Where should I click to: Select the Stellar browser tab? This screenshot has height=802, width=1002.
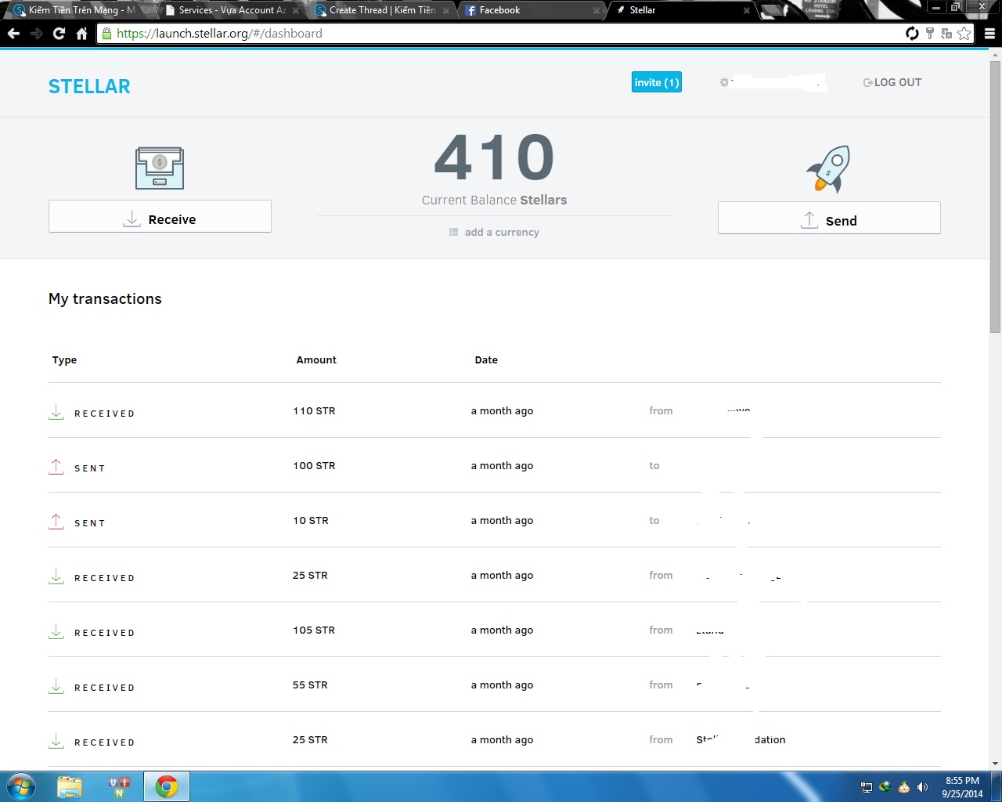[x=681, y=10]
